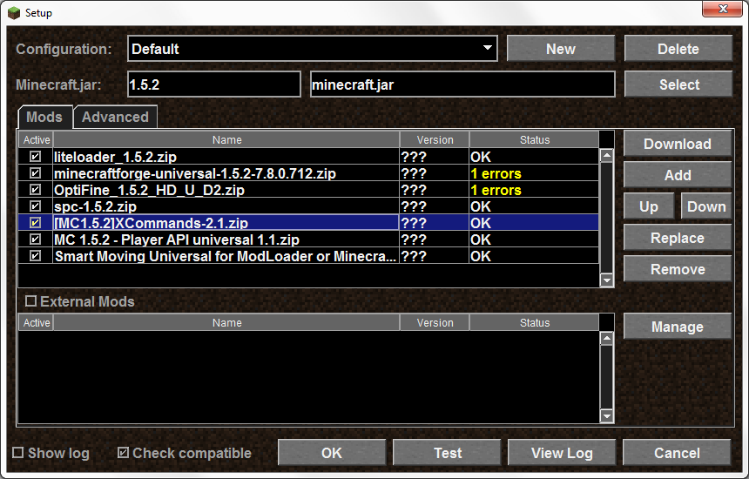Select minecraftforge-universal-1.5.2-7.8.0.712.zip row
Screen dimensions: 749x479
click(308, 173)
